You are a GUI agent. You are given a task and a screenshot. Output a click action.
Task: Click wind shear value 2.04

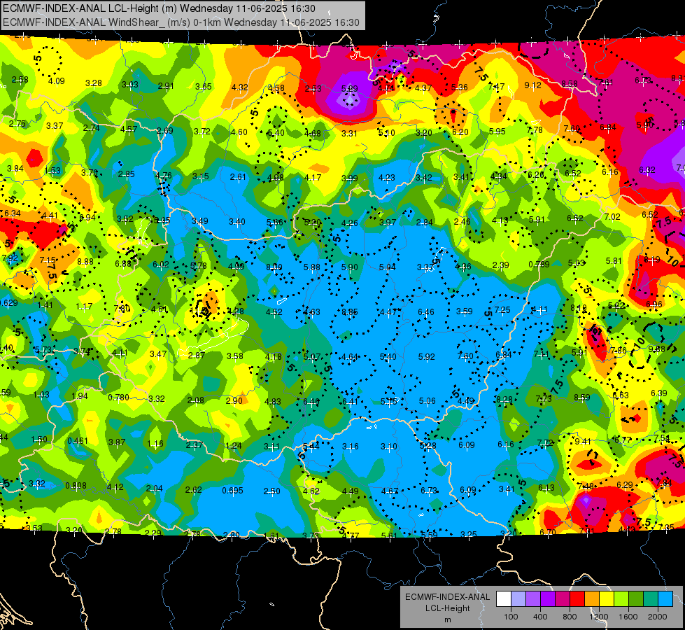click(x=154, y=489)
